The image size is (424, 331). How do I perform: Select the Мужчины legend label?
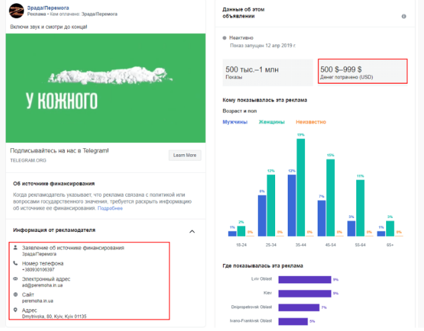[x=235, y=122]
